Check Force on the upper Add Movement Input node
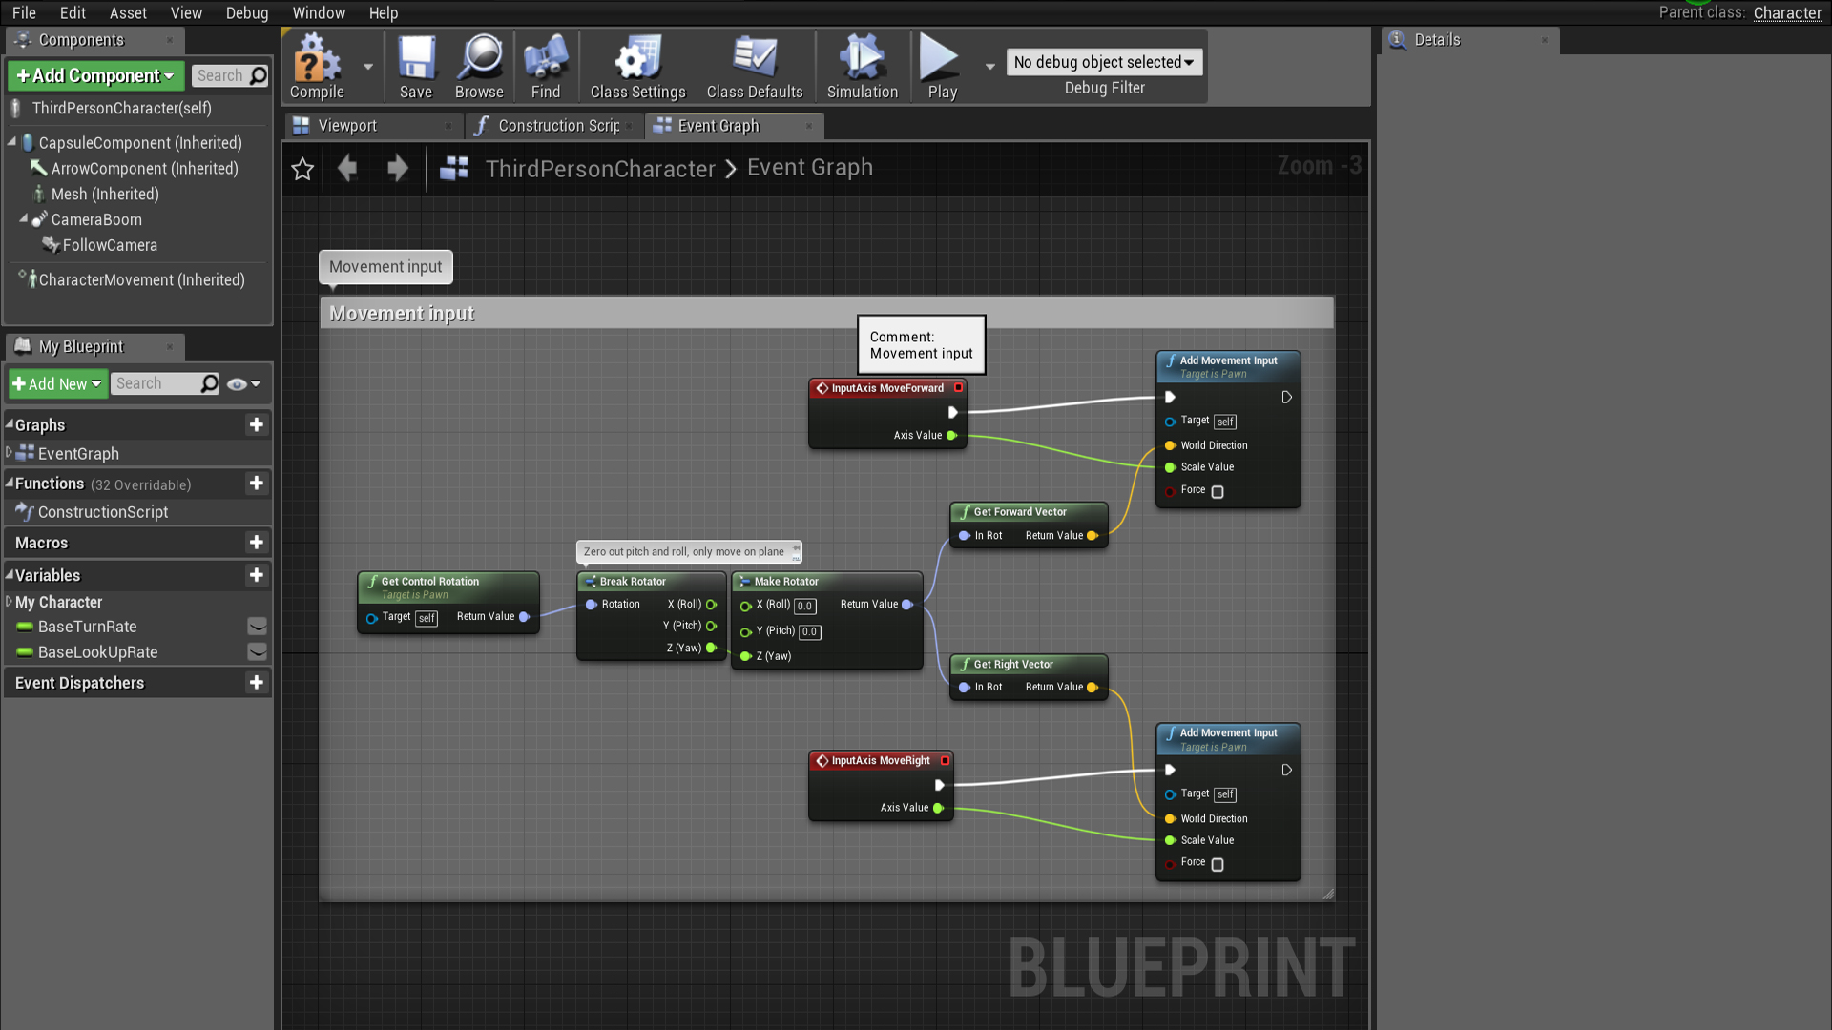 1218,491
